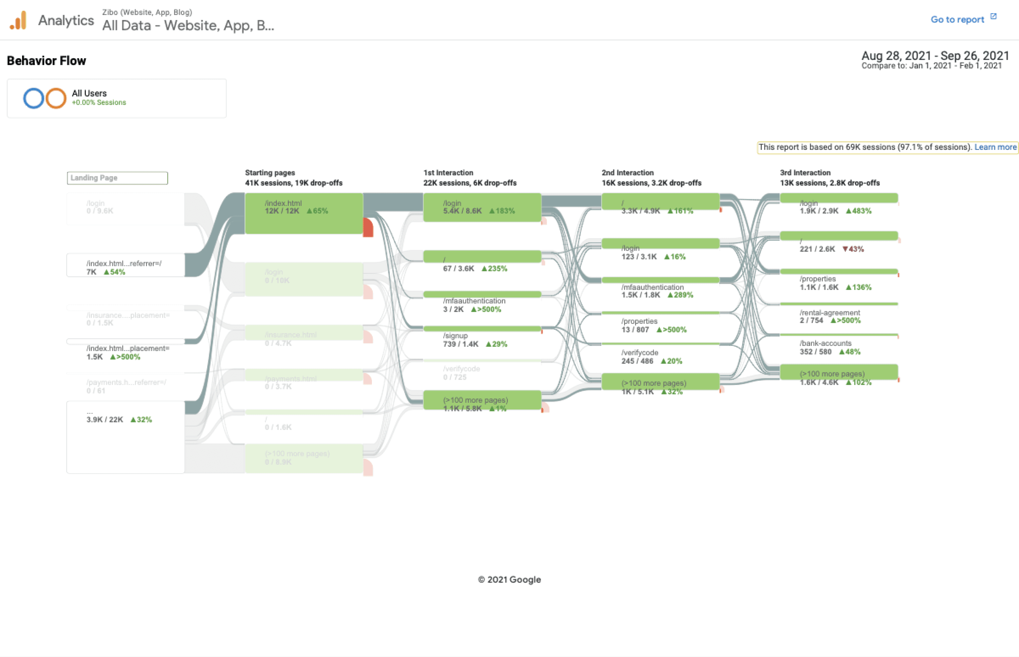Viewport: 1019px width, 657px height.
Task: Select the /properties node in 3rd Interaction
Action: tap(839, 272)
